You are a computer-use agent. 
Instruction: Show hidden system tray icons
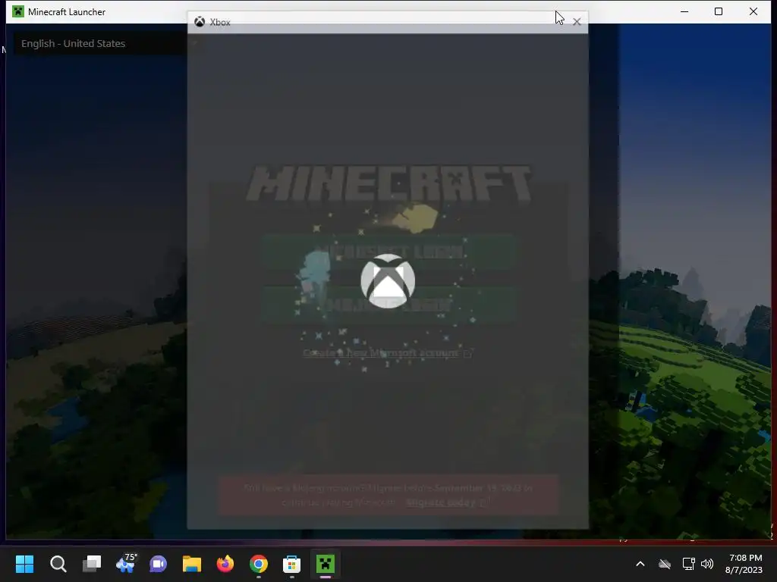(640, 564)
